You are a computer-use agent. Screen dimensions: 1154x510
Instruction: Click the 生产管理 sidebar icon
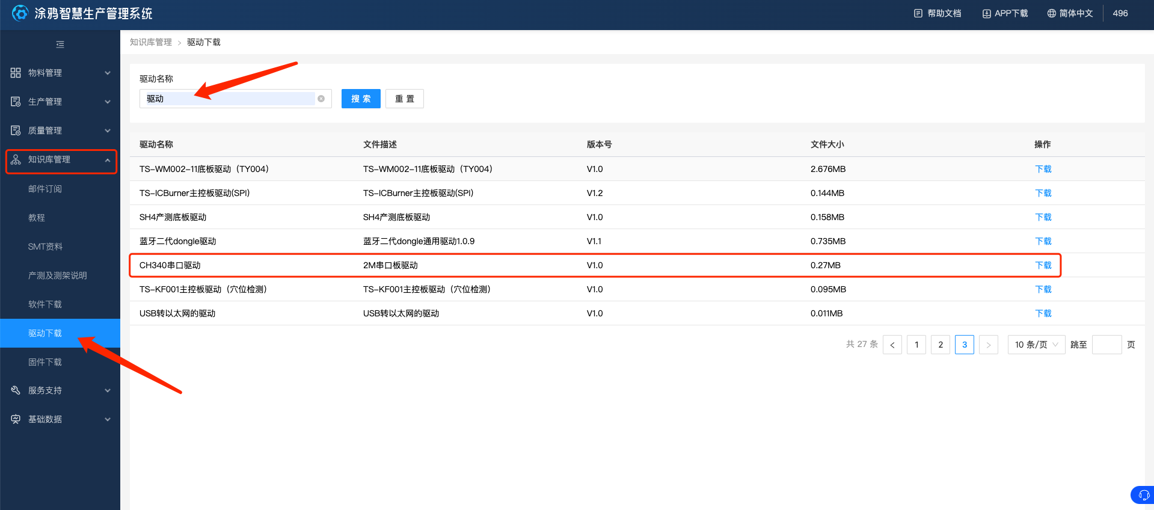click(16, 102)
